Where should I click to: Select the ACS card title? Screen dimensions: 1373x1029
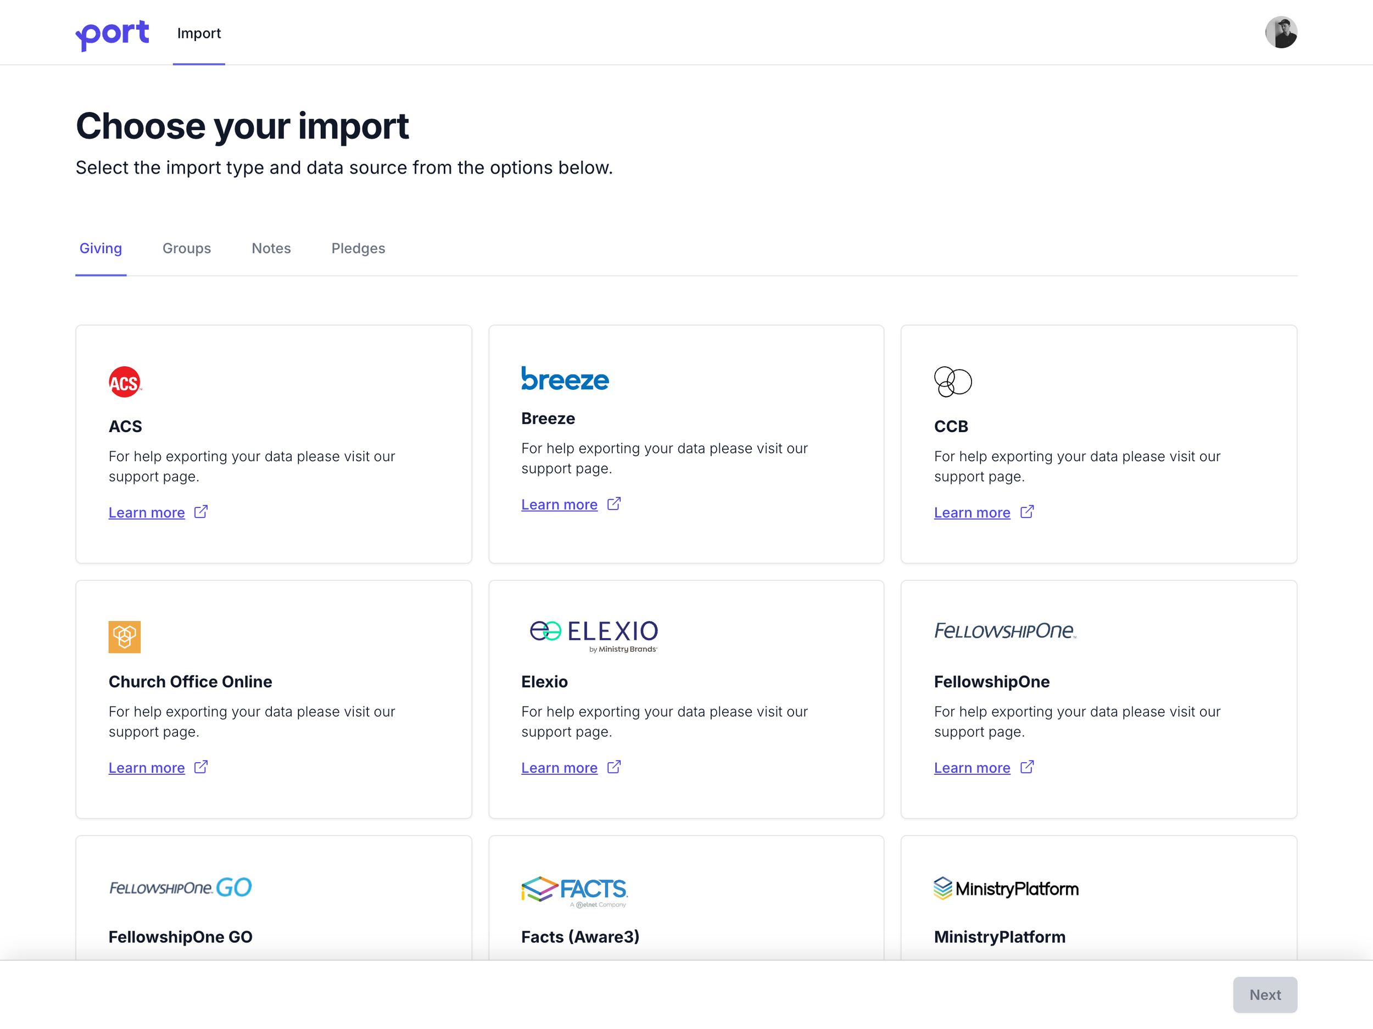coord(125,427)
